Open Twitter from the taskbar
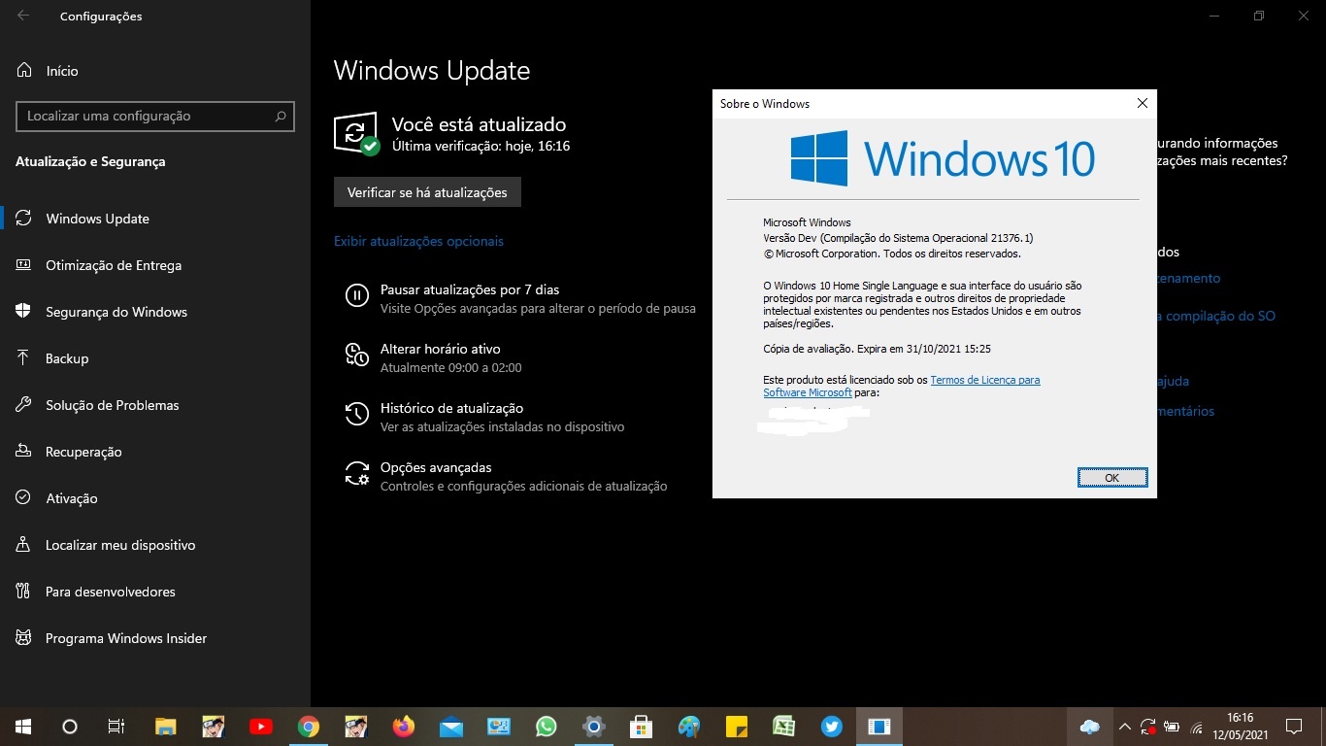This screenshot has width=1326, height=746. tap(832, 727)
